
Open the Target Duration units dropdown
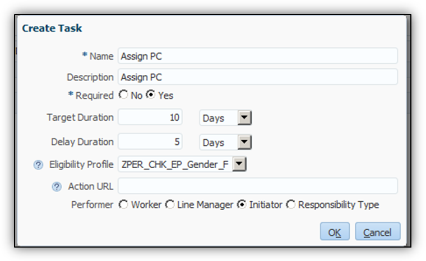(244, 118)
